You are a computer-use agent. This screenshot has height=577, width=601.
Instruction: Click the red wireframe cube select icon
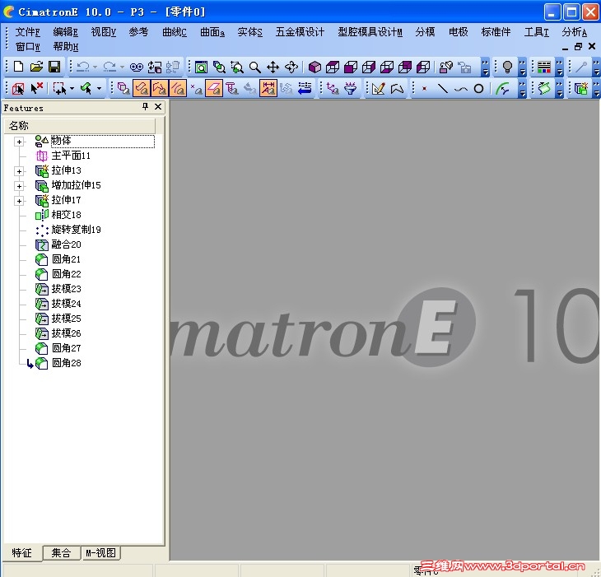(x=18, y=89)
